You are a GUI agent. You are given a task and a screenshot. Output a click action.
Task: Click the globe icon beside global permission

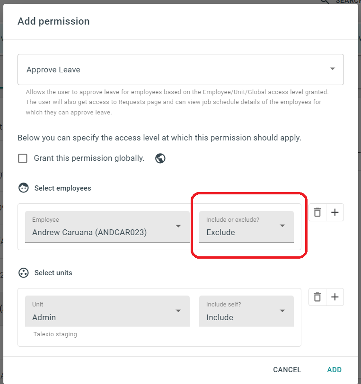pyautogui.click(x=160, y=158)
